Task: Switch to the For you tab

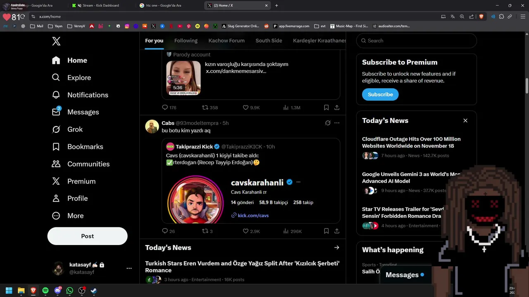Action: point(154,40)
